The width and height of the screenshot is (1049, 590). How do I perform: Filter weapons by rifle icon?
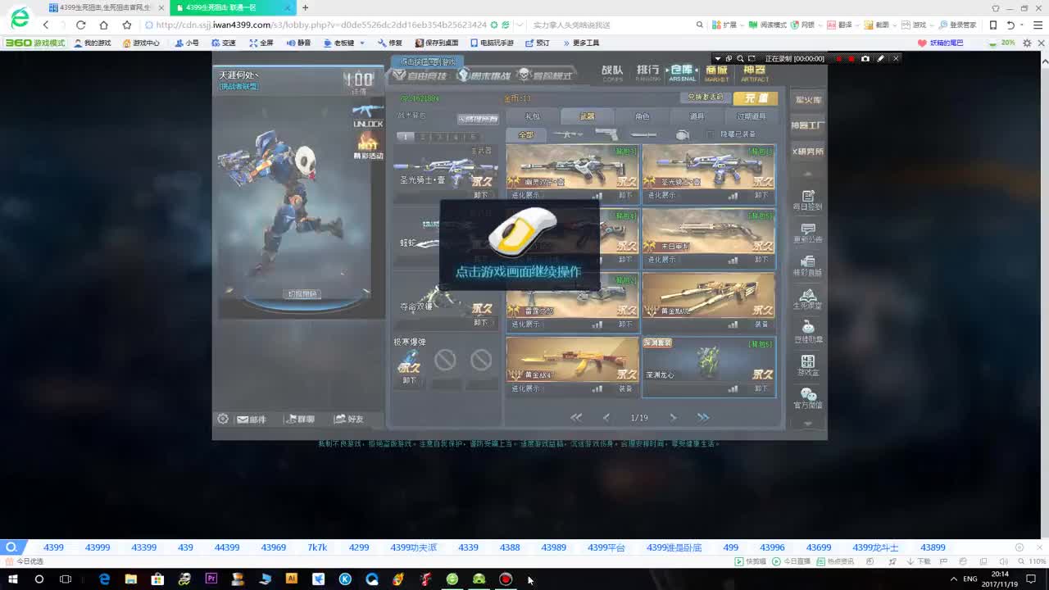pos(568,134)
